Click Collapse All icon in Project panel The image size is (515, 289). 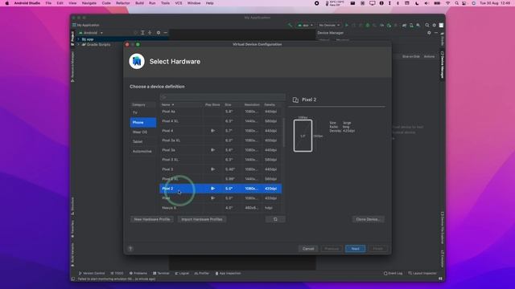150,33
